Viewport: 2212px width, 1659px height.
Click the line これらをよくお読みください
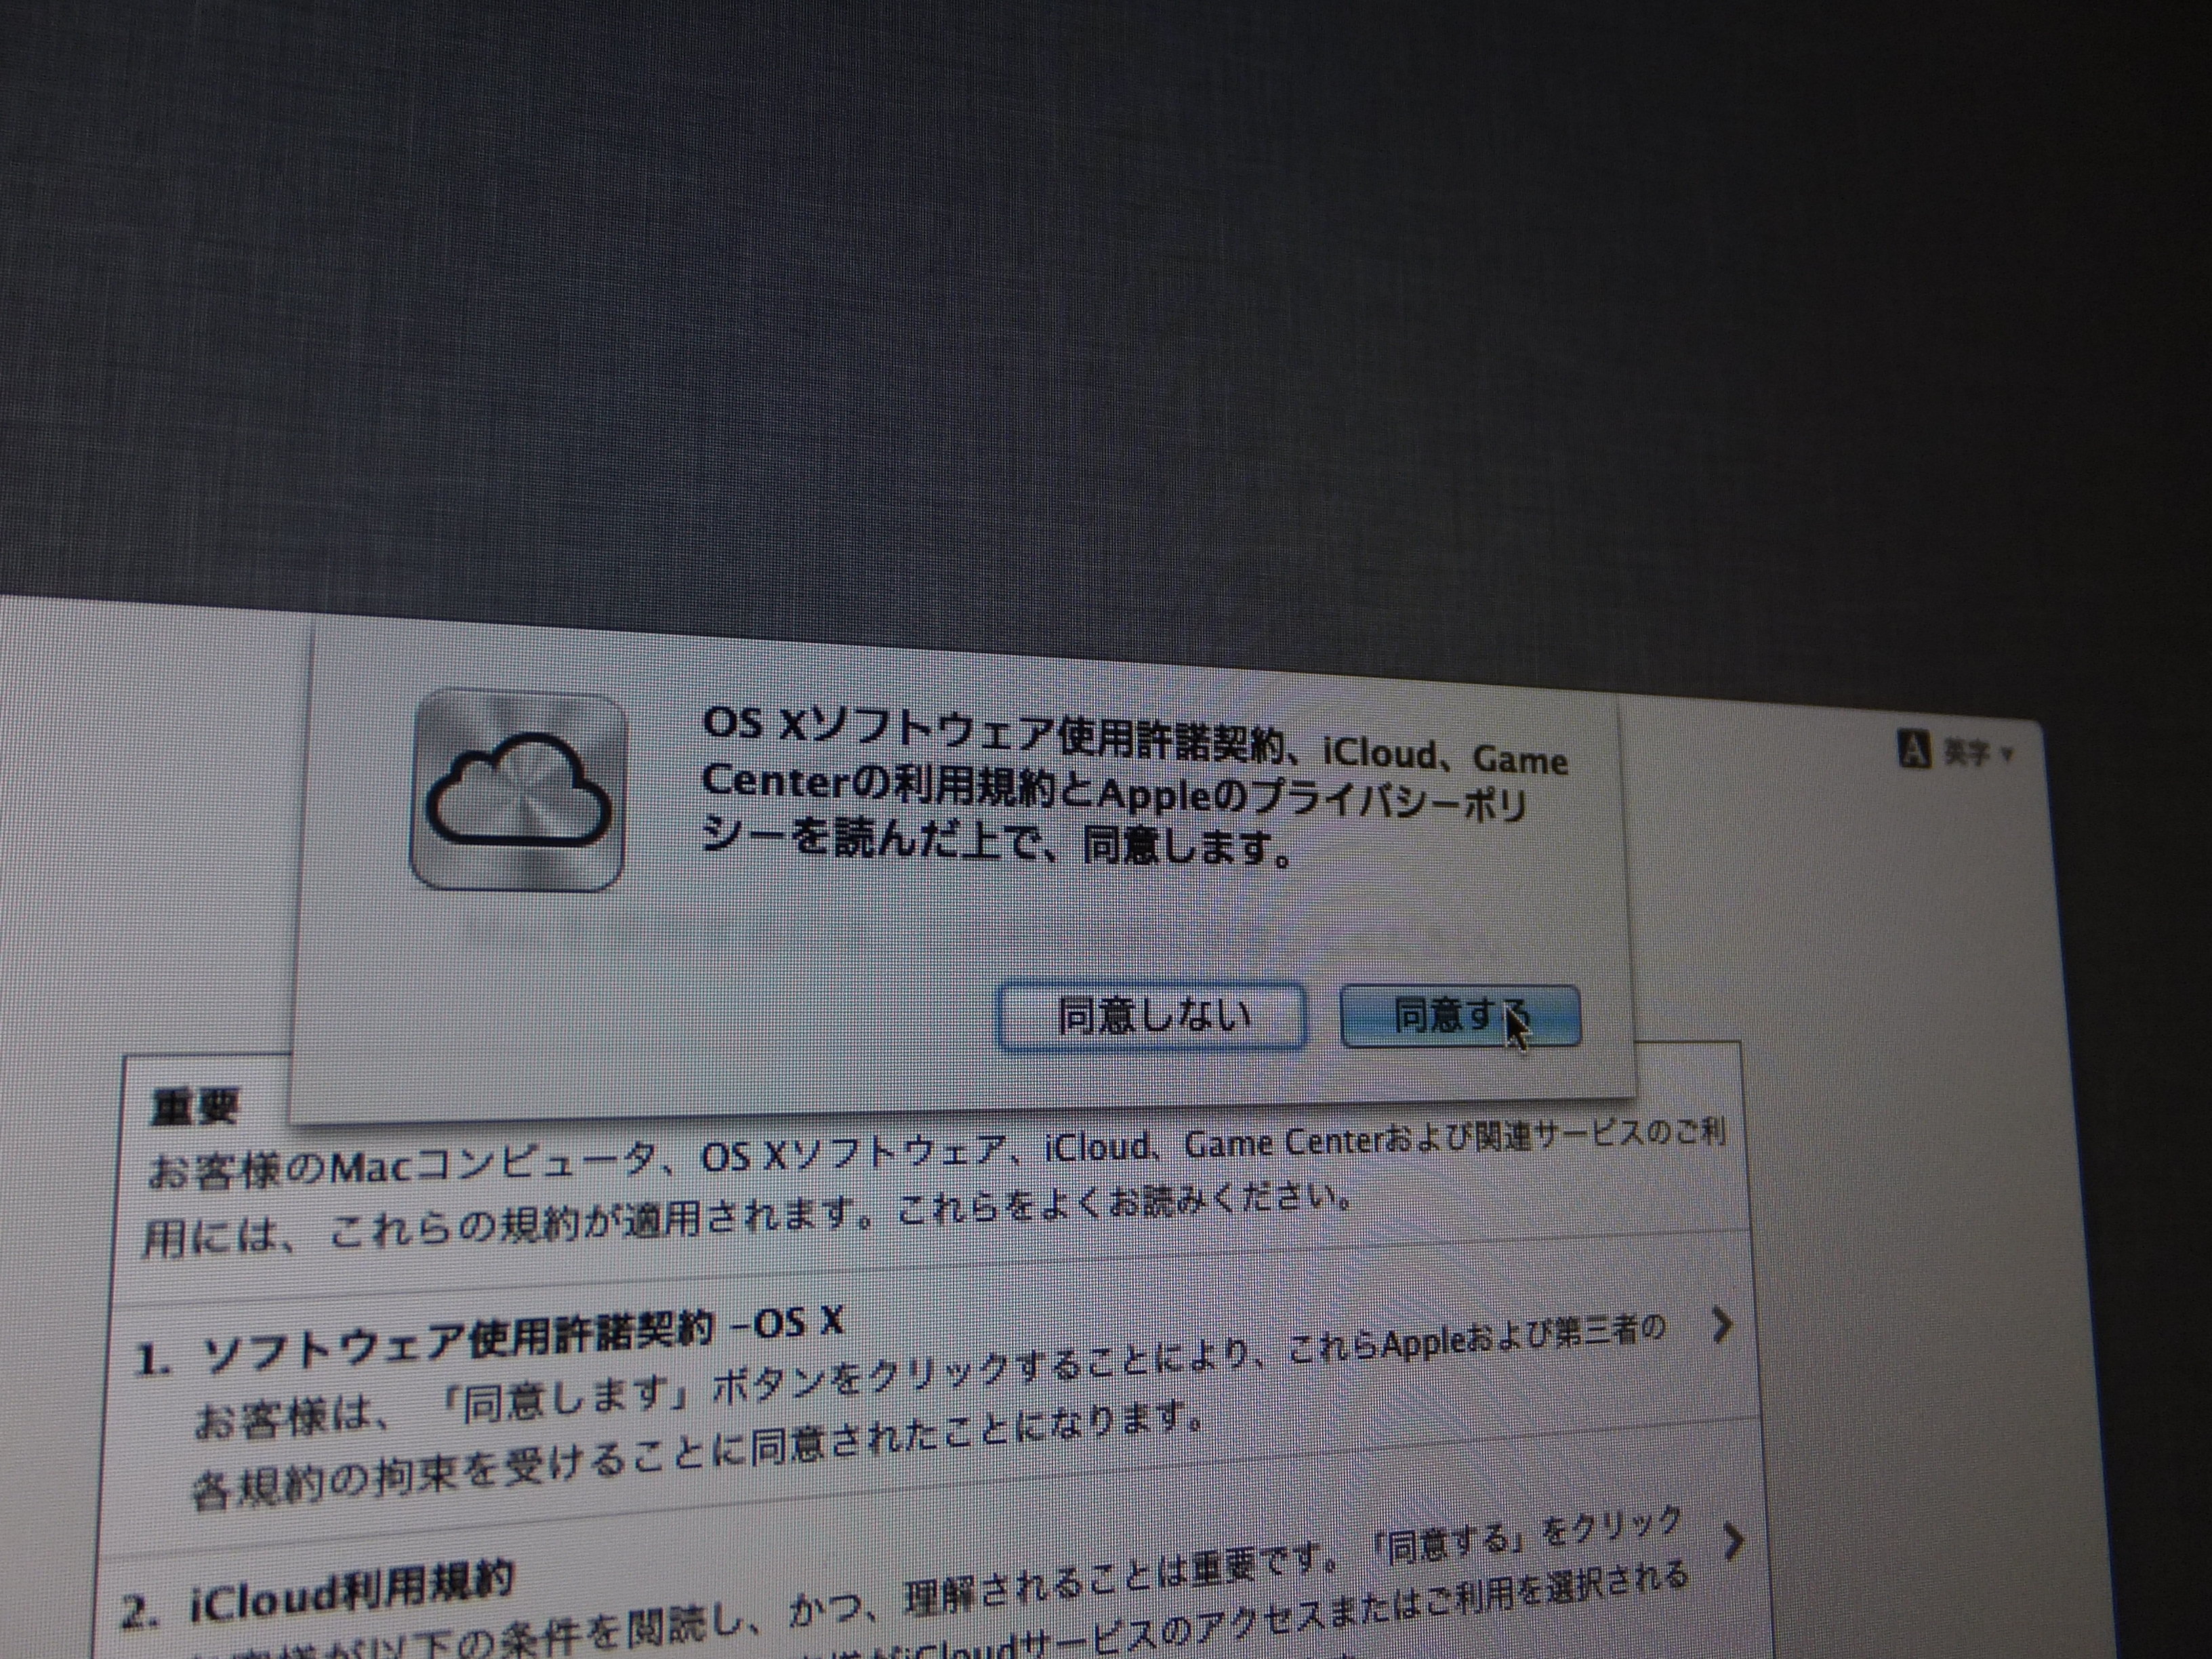click(x=1126, y=1202)
